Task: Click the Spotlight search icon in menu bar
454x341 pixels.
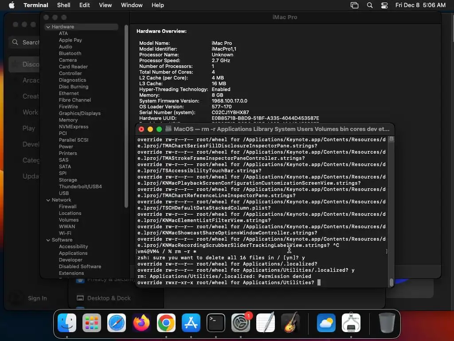Action: 370,5
